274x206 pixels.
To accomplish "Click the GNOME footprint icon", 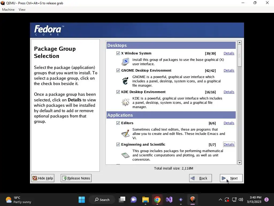I will [x=125, y=81].
